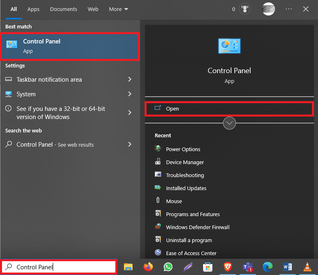Open the user account avatar
The width and height of the screenshot is (318, 275).
268,9
